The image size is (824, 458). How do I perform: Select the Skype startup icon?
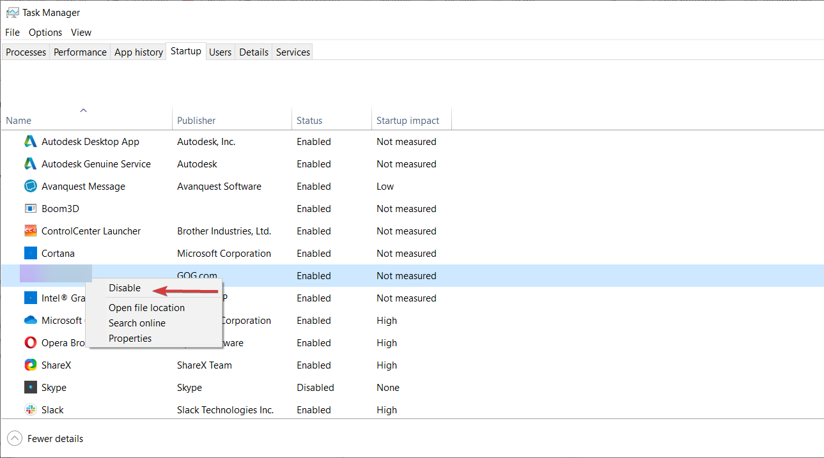[30, 388]
